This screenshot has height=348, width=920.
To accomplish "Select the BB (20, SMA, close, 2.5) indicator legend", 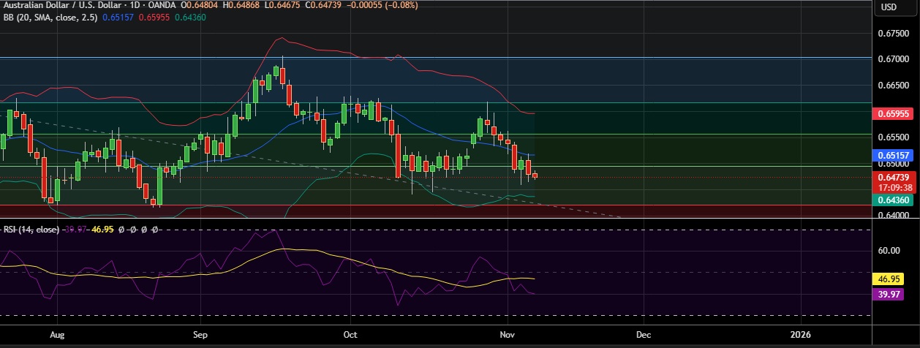I will point(48,17).
